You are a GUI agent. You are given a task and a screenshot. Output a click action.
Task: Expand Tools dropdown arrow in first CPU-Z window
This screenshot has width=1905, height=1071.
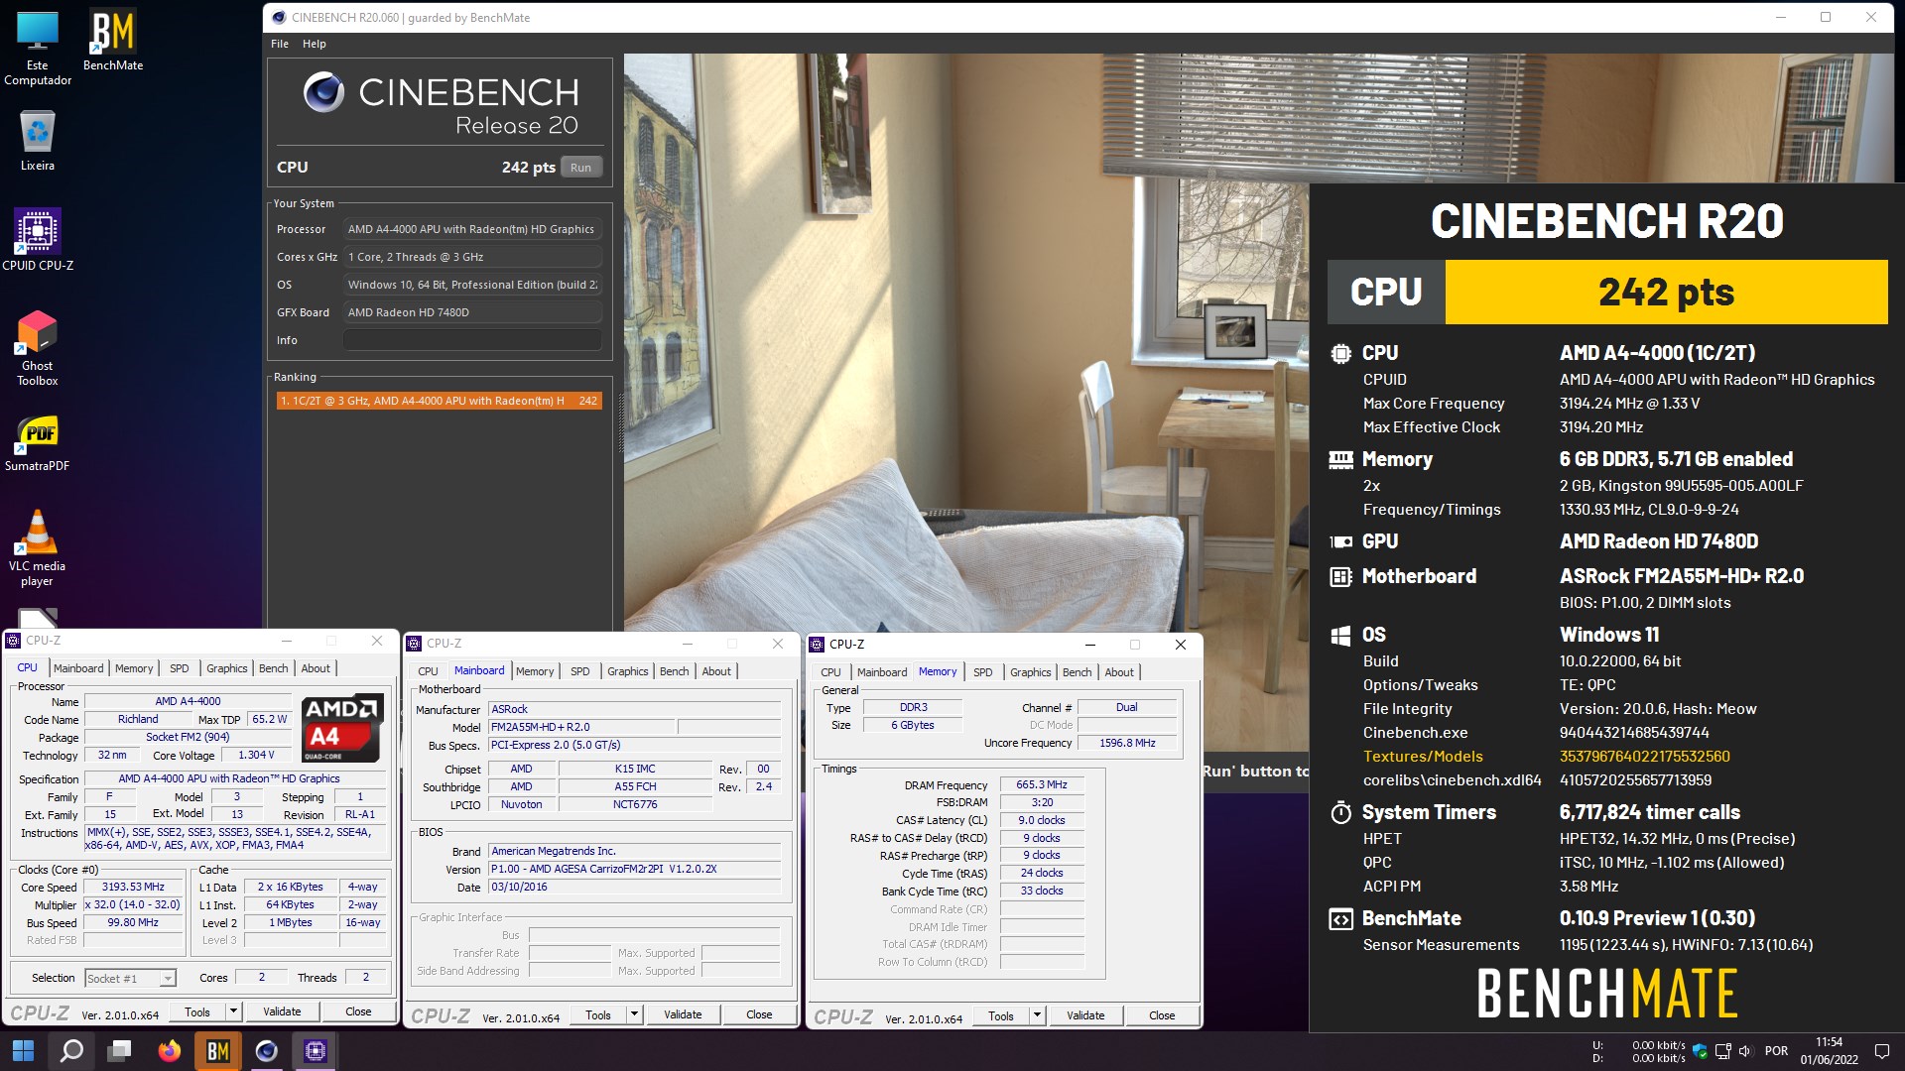(x=233, y=1012)
